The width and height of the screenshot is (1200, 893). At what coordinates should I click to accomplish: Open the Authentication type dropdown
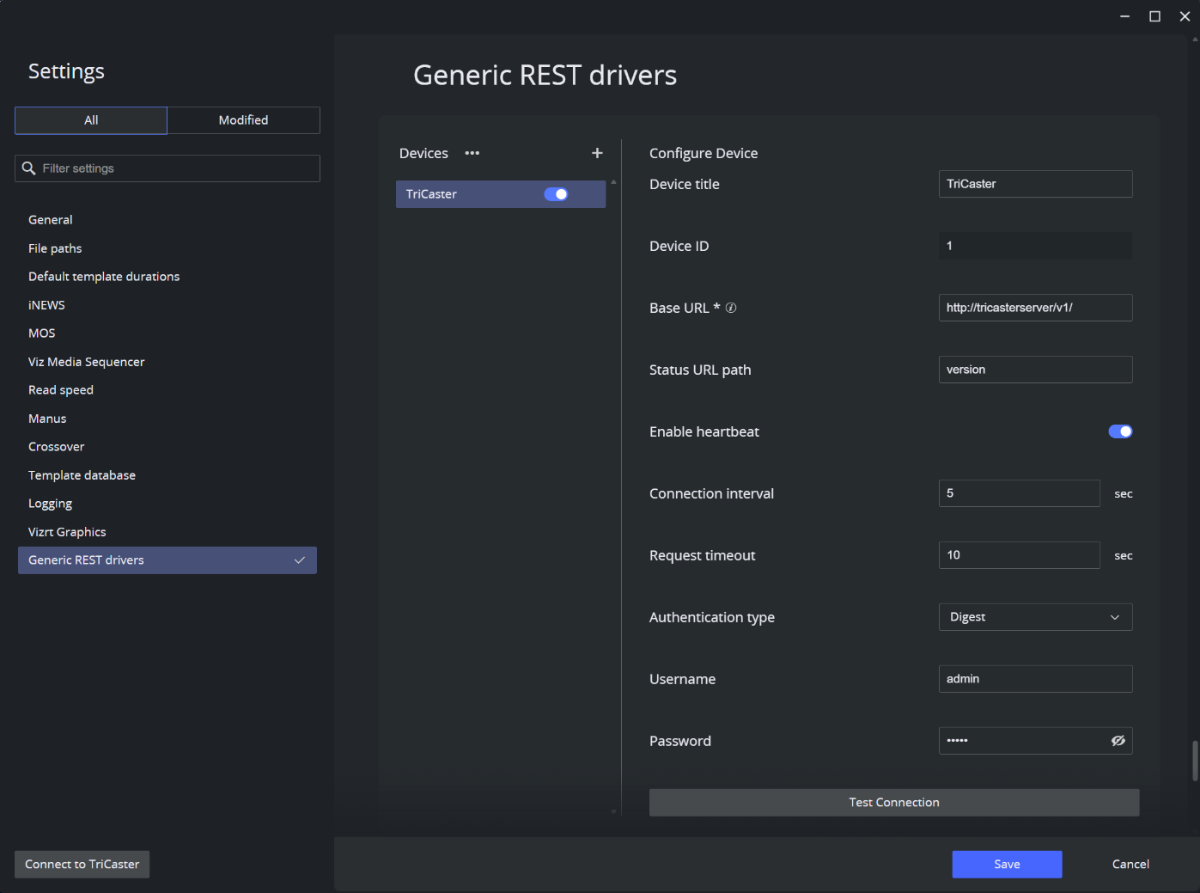point(1035,617)
